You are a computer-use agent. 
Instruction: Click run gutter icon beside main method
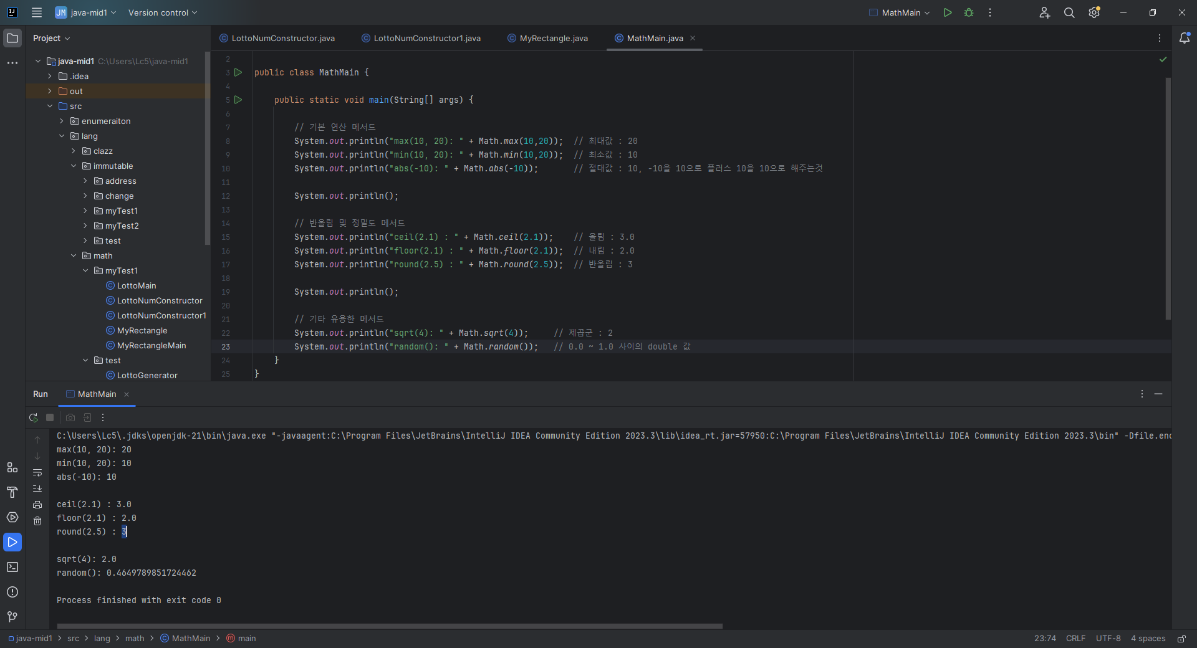(238, 100)
